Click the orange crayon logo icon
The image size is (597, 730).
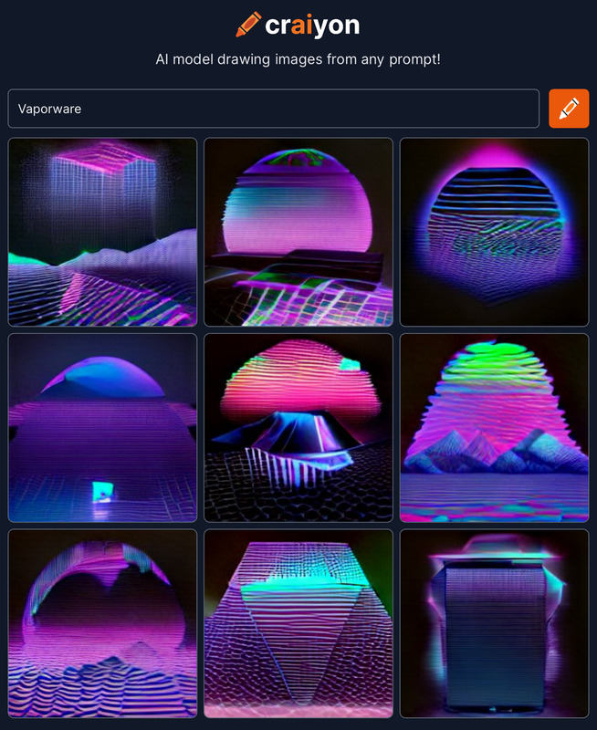pyautogui.click(x=247, y=25)
